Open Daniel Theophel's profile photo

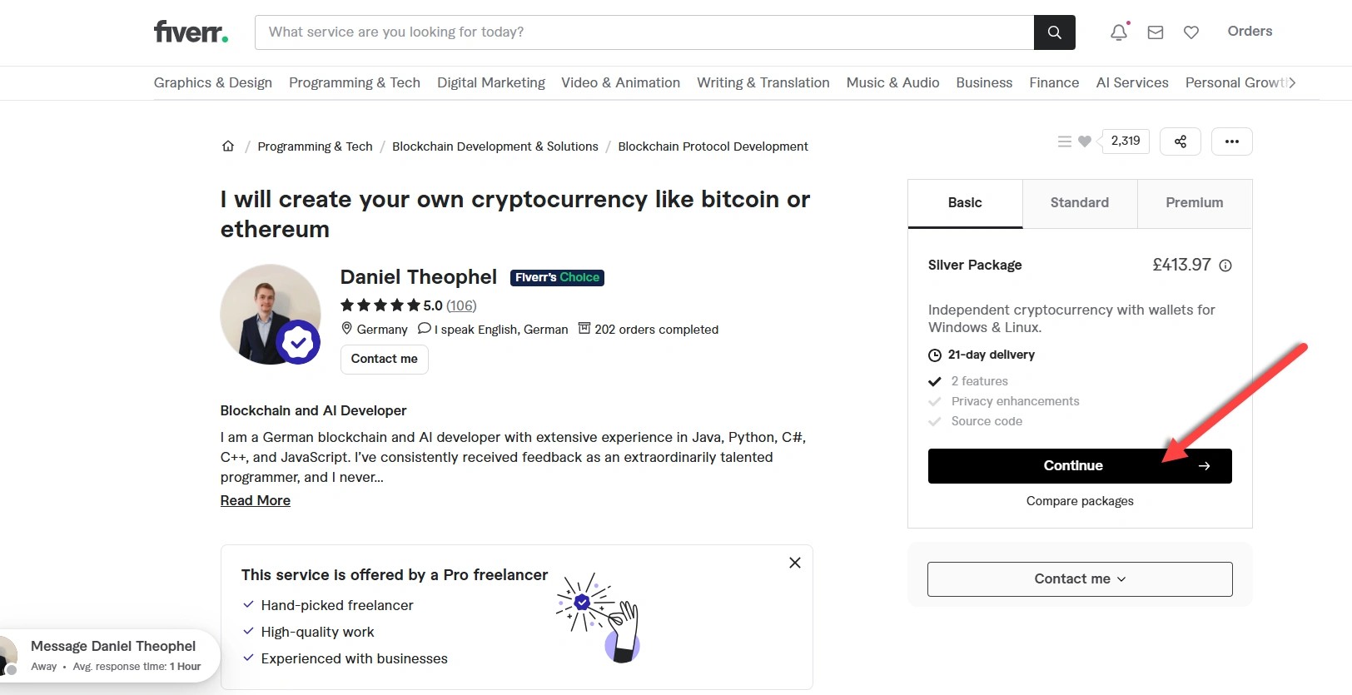[x=270, y=315]
